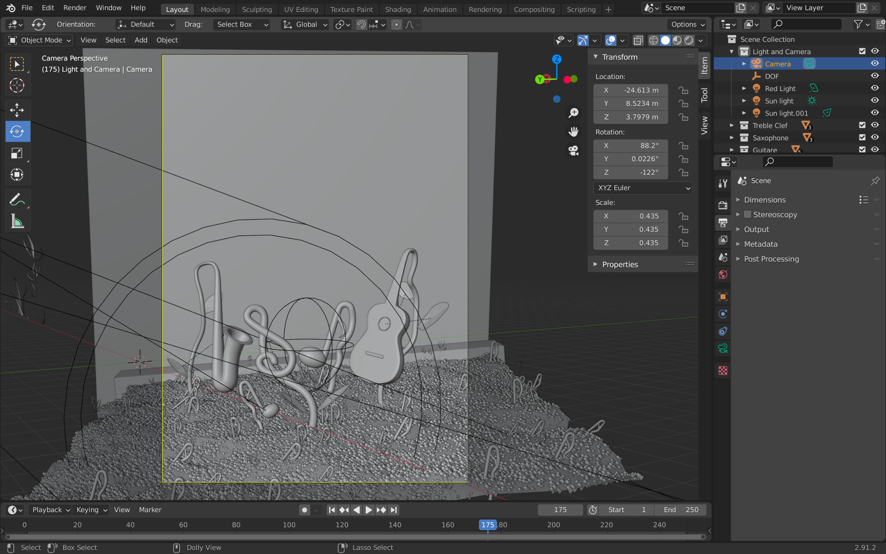Open the World properties tab icon

point(723,275)
